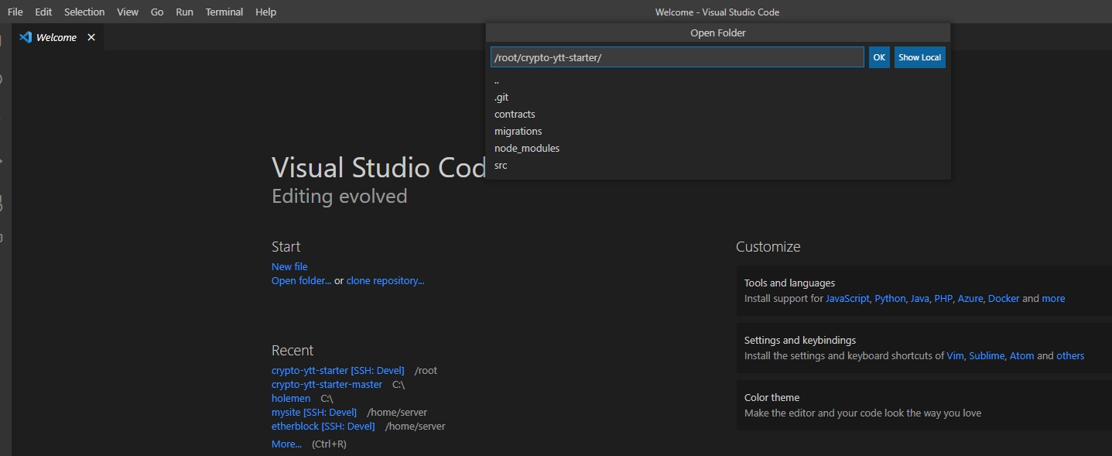This screenshot has height=456, width=1112.
Task: Click the Tools and languages heading
Action: 789,283
